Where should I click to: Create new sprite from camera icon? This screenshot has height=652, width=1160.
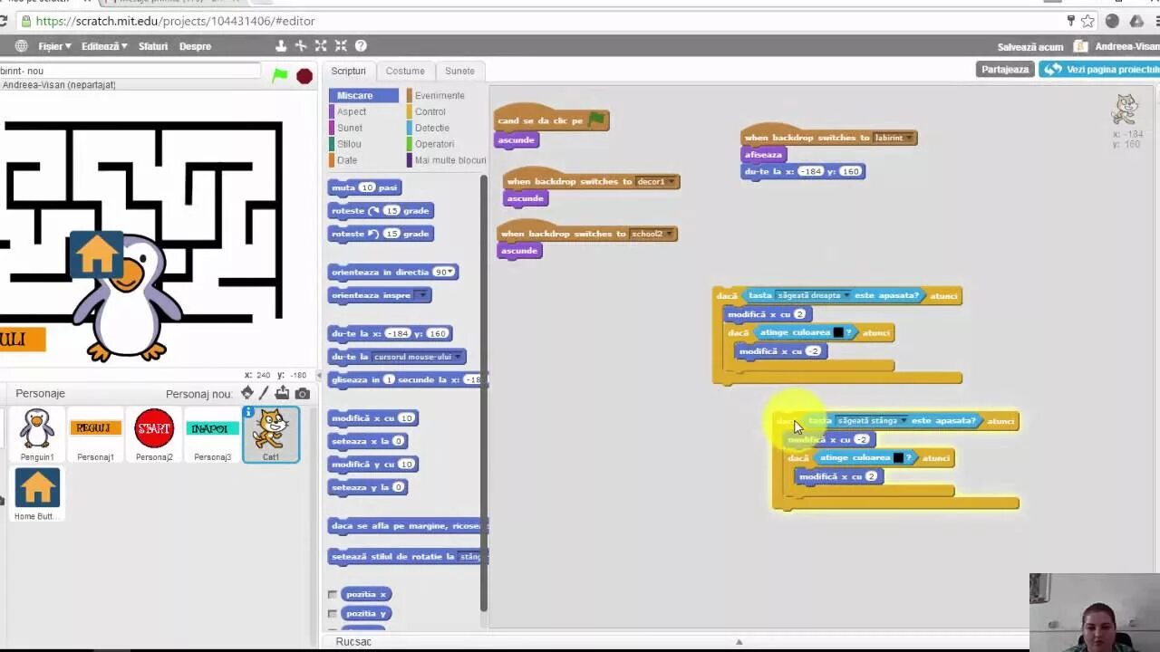pos(303,393)
